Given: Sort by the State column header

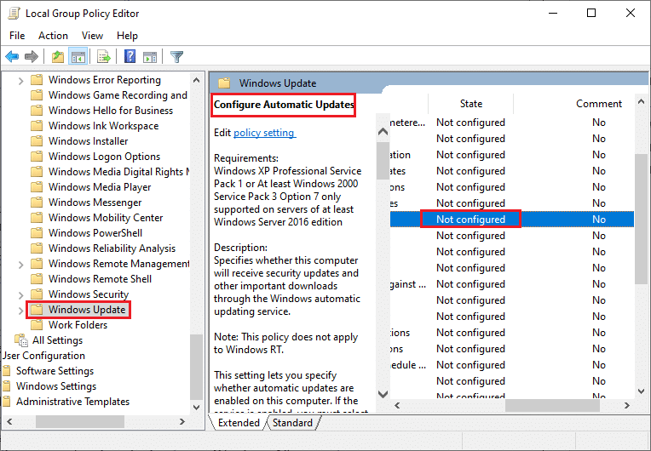Looking at the screenshot, I should pos(471,104).
